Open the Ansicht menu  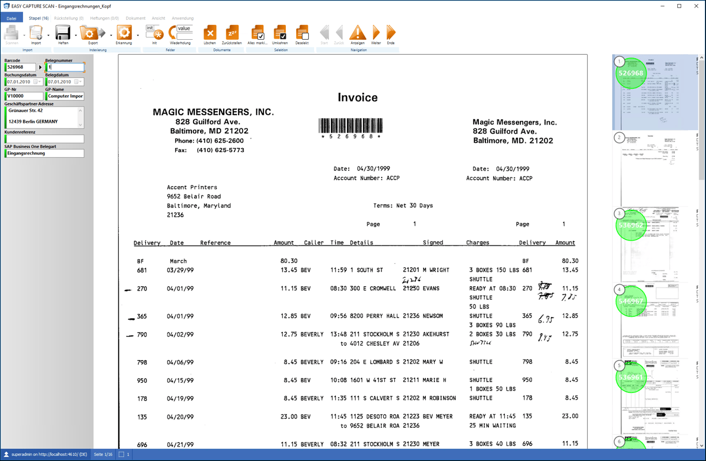click(x=158, y=18)
